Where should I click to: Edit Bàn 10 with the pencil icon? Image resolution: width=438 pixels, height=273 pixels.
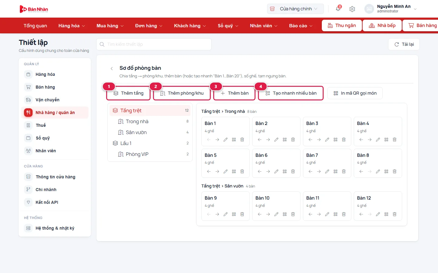(x=276, y=214)
